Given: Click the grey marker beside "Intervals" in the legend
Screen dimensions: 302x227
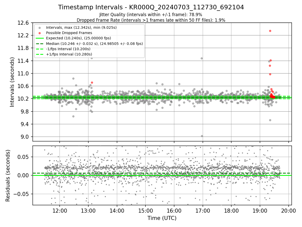Looking at the screenshot, I should [x=40, y=27].
